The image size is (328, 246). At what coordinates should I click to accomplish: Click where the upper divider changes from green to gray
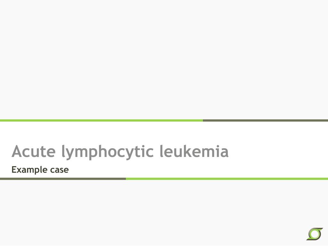click(203, 120)
